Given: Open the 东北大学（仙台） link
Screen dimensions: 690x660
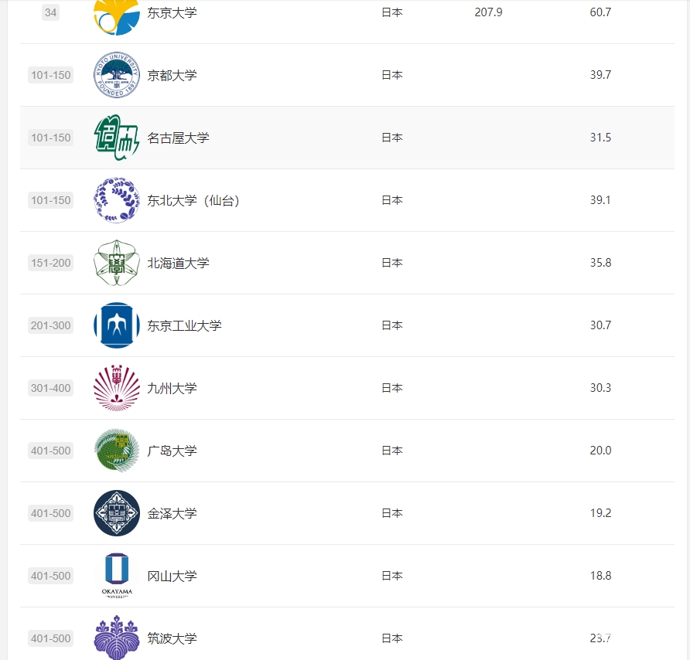Looking at the screenshot, I should (x=193, y=200).
